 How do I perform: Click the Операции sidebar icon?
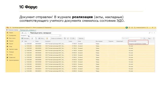click(x=7, y=52)
